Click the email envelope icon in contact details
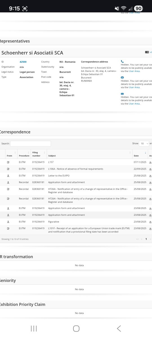The image size is (152, 338). tap(122, 94)
